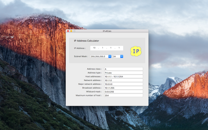
Task: Click the Network address field 10.1.1.0
Action: (123, 80)
